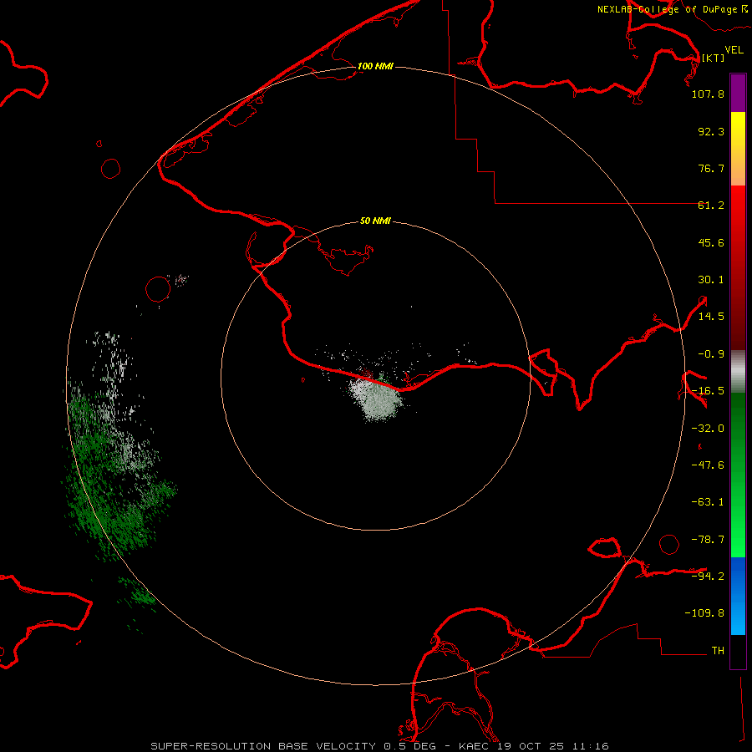Image resolution: width=752 pixels, height=752 pixels.
Task: Click the -94.2 velocity scale value
Action: point(708,576)
